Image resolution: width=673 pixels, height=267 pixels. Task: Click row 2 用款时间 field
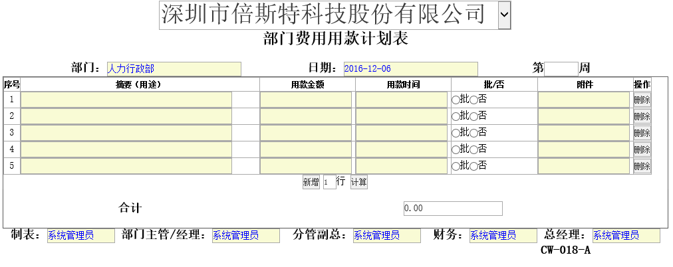point(401,116)
